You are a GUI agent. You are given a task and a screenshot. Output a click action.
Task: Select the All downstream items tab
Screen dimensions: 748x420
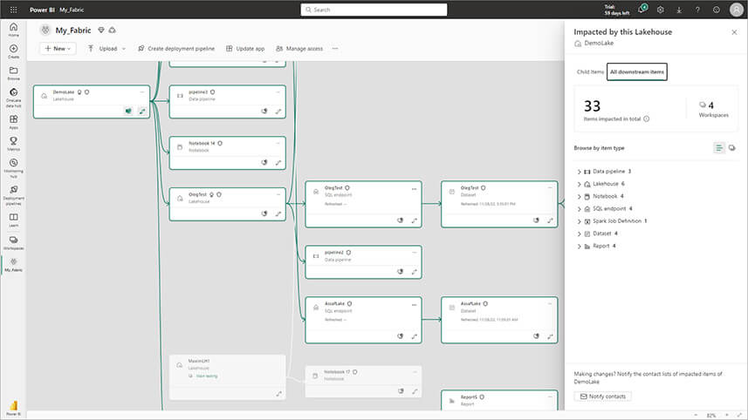(x=637, y=71)
